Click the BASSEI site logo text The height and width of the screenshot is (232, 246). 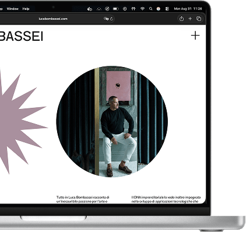[22, 36]
